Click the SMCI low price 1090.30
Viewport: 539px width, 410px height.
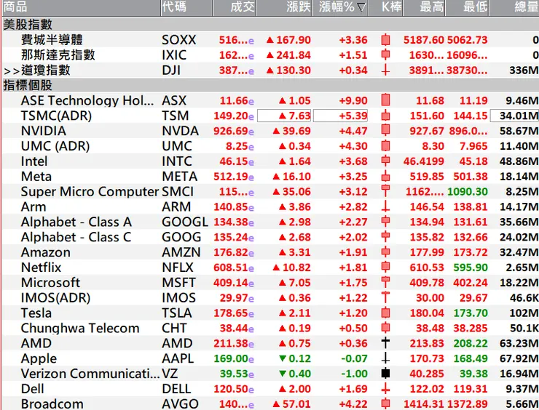[468, 191]
